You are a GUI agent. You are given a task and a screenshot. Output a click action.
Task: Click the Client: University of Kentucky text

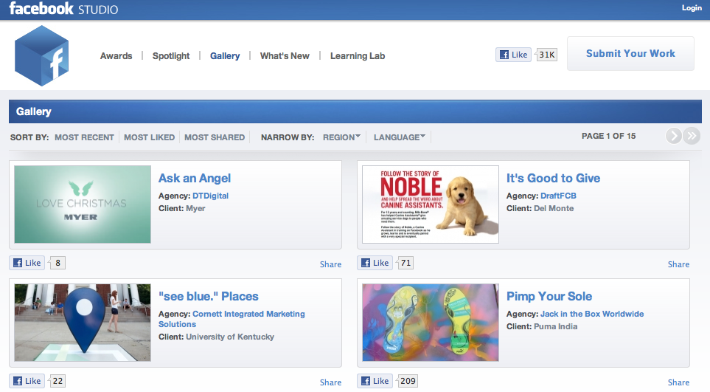point(216,337)
